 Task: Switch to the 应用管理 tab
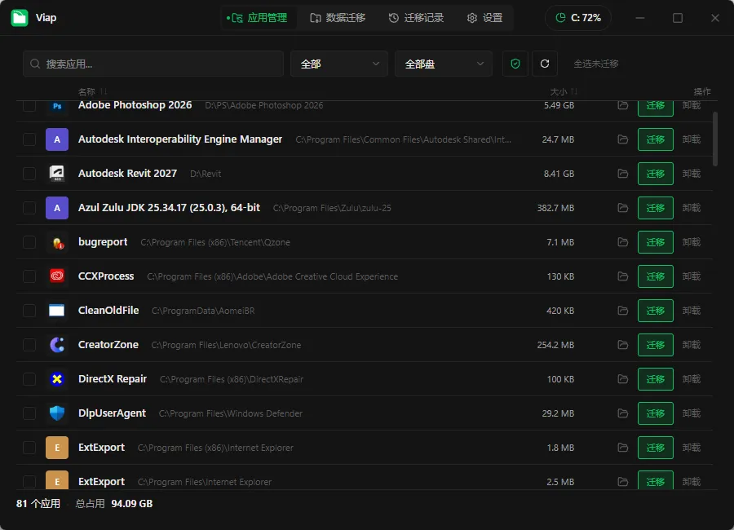coord(258,18)
